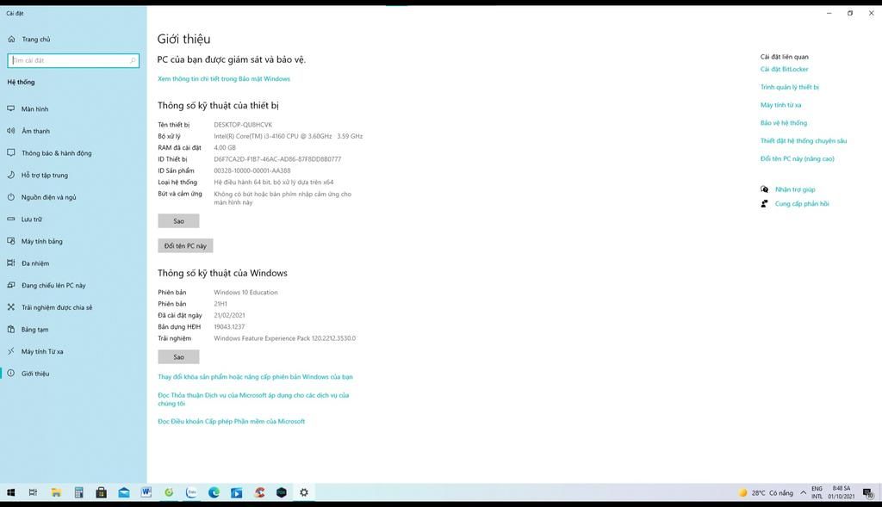
Task: Open weather widget showing 28°C
Action: point(766,493)
